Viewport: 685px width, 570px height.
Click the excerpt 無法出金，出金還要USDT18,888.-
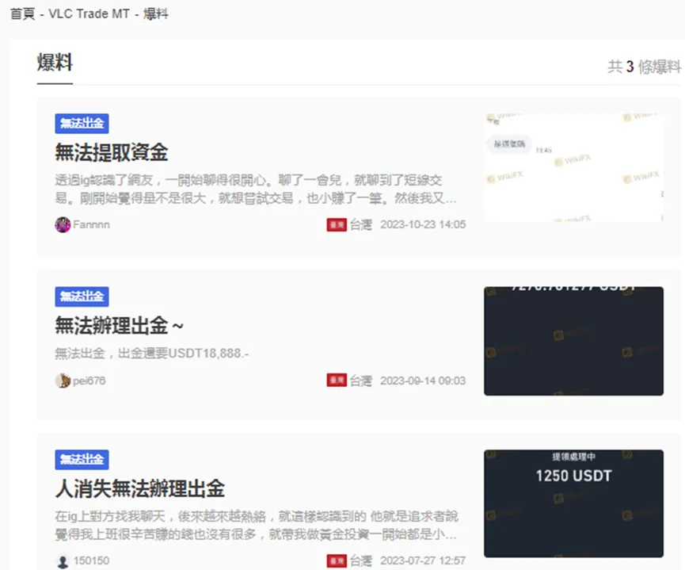click(x=151, y=354)
